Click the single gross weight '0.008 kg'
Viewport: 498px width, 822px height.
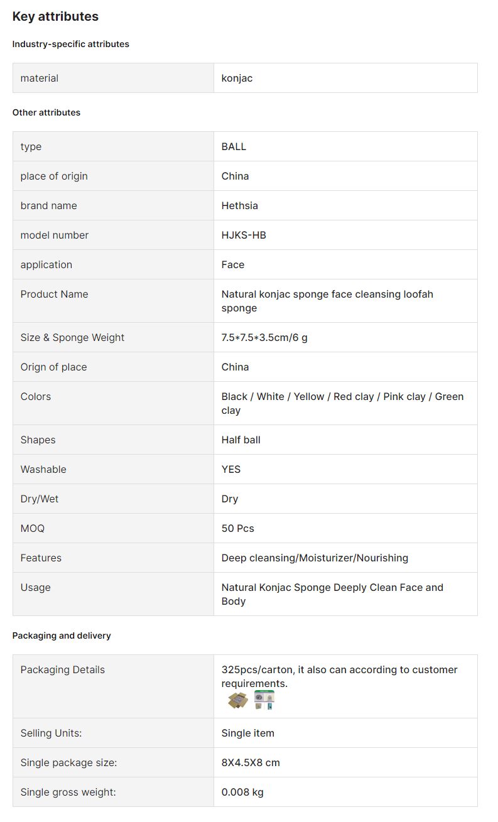pyautogui.click(x=242, y=792)
